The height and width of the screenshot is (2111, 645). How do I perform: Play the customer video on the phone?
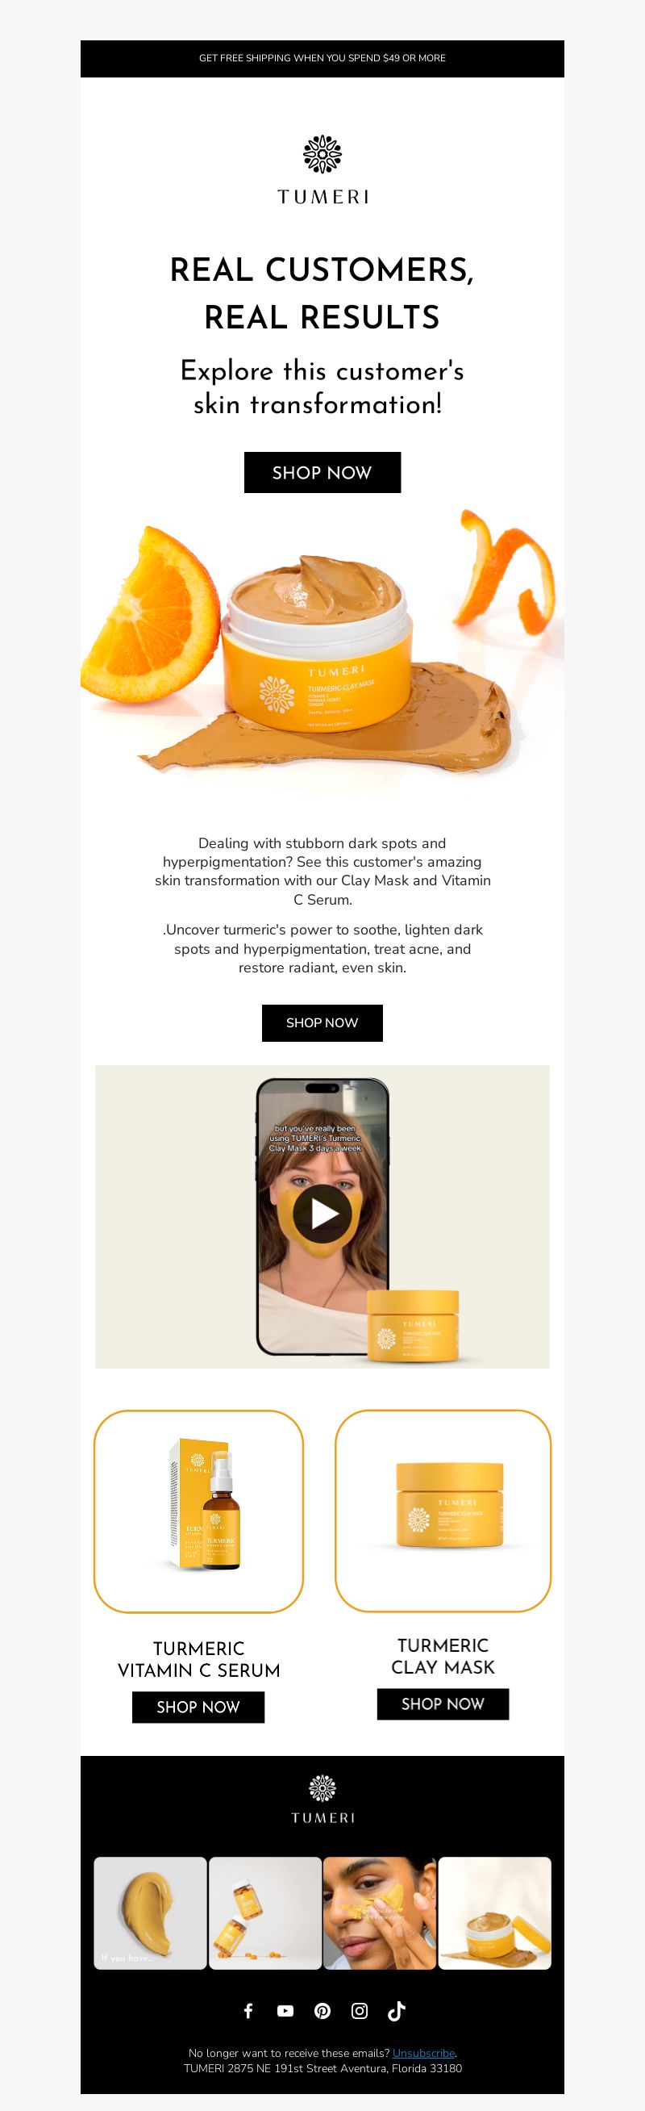pos(322,1214)
